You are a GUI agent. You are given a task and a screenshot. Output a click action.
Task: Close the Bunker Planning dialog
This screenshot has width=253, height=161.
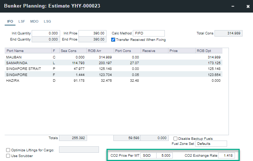pos(248,6)
